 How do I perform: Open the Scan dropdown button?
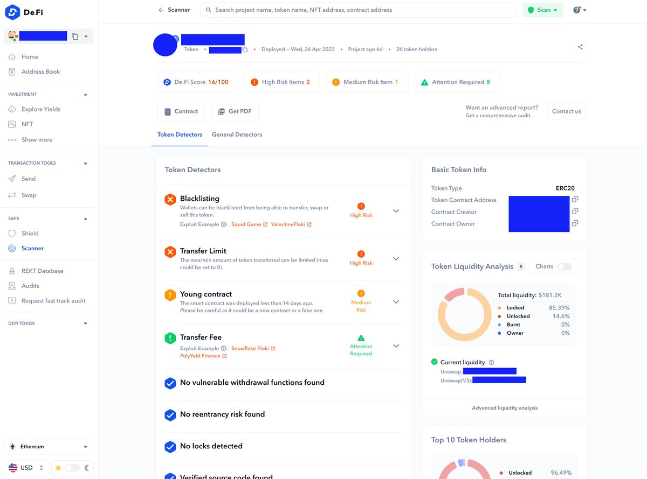[x=542, y=10]
